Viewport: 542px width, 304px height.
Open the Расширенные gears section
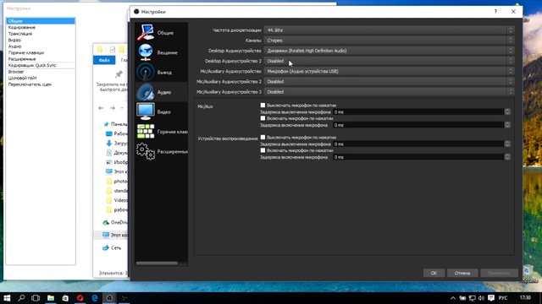point(146,151)
